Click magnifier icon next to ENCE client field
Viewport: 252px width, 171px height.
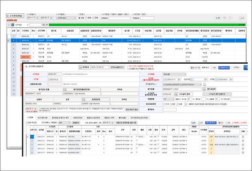(204, 89)
